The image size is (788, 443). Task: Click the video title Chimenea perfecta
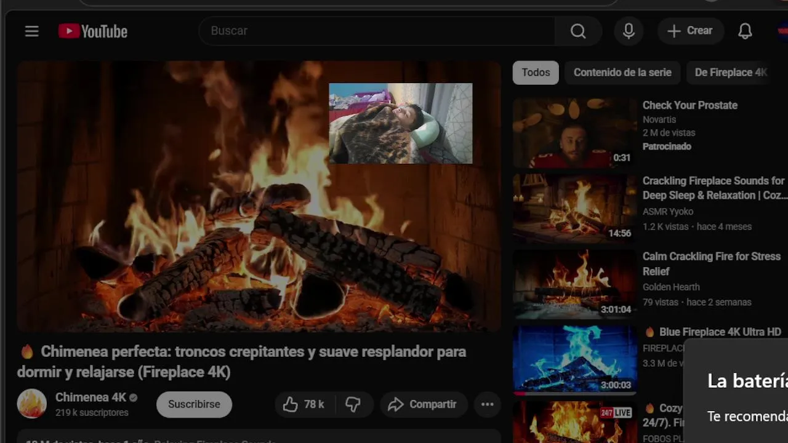(242, 362)
